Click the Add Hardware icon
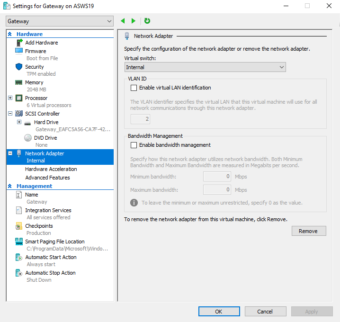340x322 pixels. (19, 43)
